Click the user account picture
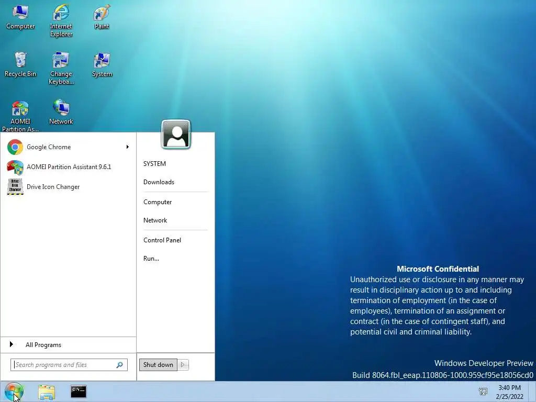536x402 pixels. click(176, 135)
